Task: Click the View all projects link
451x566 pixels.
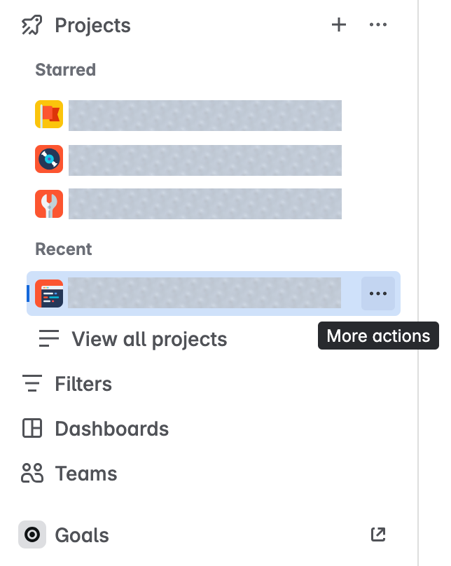Action: pyautogui.click(x=148, y=339)
